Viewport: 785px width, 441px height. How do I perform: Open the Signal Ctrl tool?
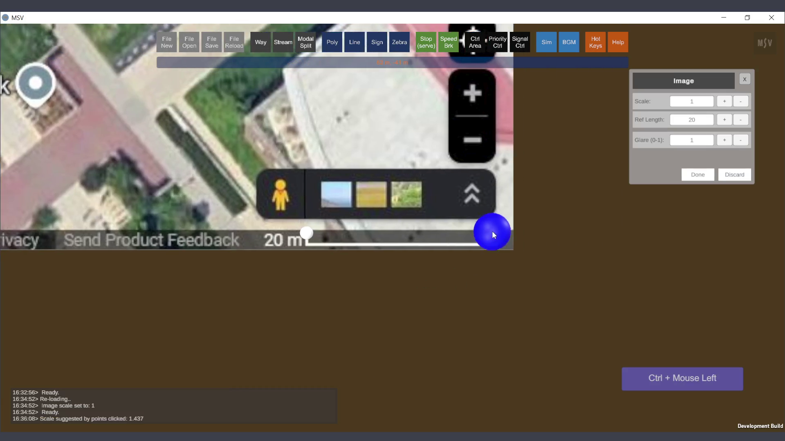coord(520,42)
